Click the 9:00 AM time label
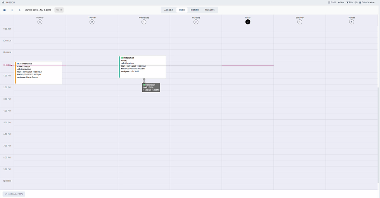Viewport: 380px width, 198px height. tap(7, 29)
